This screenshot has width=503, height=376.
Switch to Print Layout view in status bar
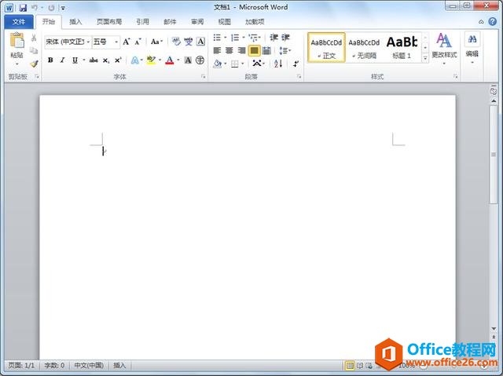350,365
